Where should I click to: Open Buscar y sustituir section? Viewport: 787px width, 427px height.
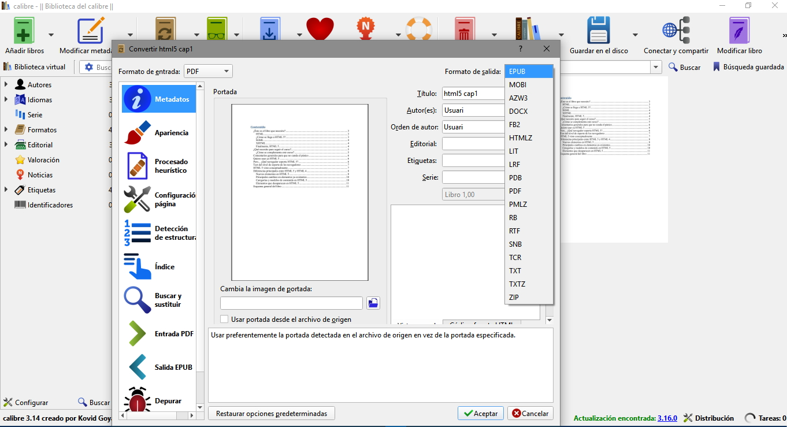[x=159, y=300]
